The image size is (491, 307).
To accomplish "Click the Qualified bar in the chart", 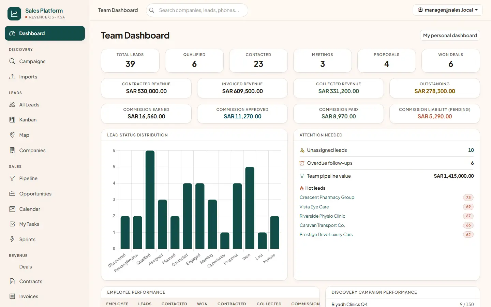I will (x=150, y=200).
